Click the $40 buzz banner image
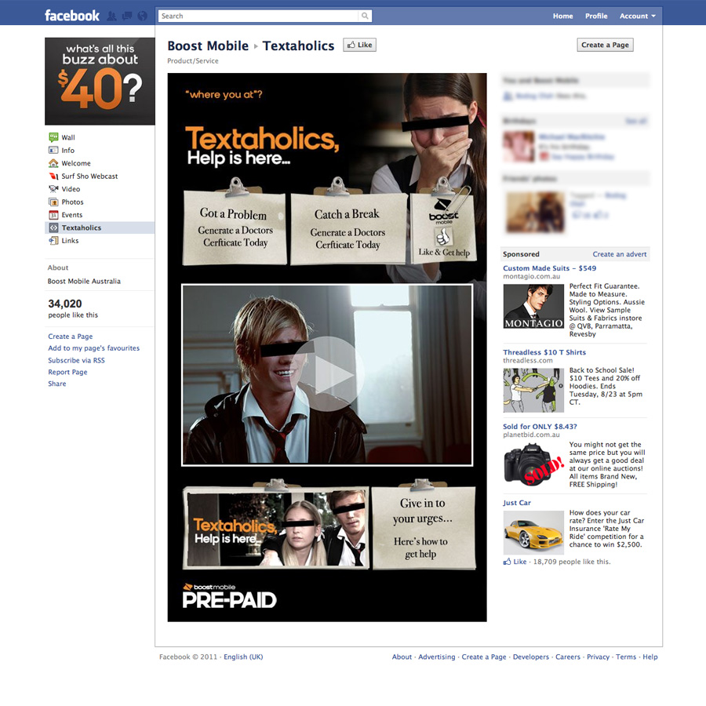The width and height of the screenshot is (706, 706). tap(100, 81)
